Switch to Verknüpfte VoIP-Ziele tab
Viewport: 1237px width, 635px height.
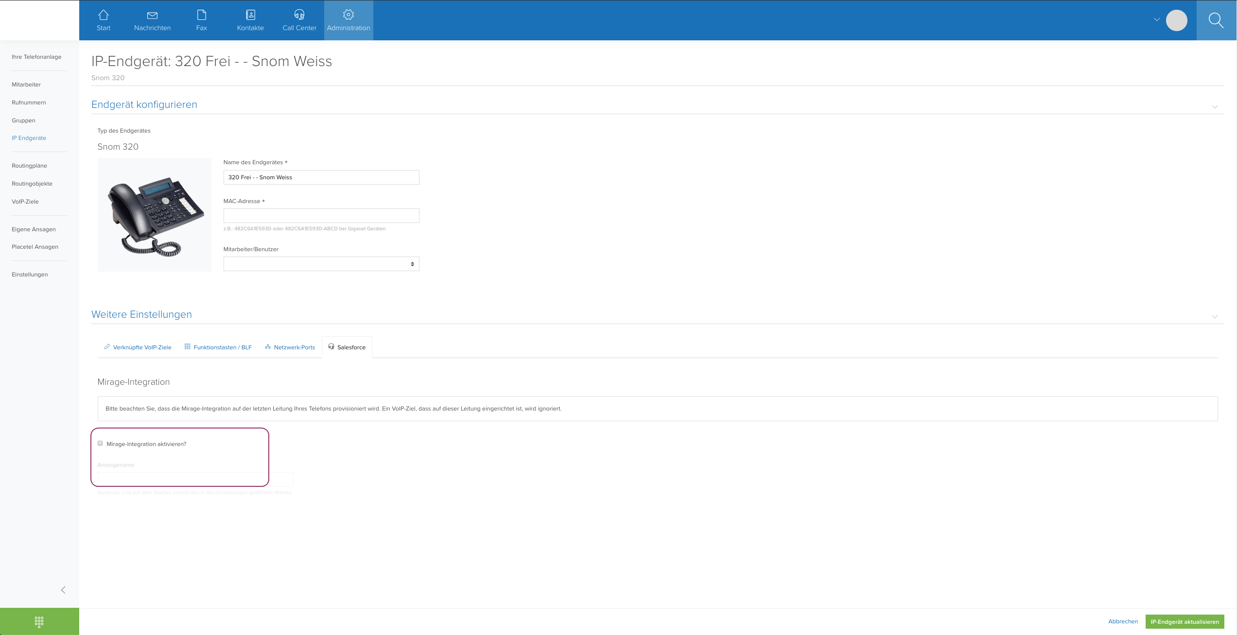(138, 347)
